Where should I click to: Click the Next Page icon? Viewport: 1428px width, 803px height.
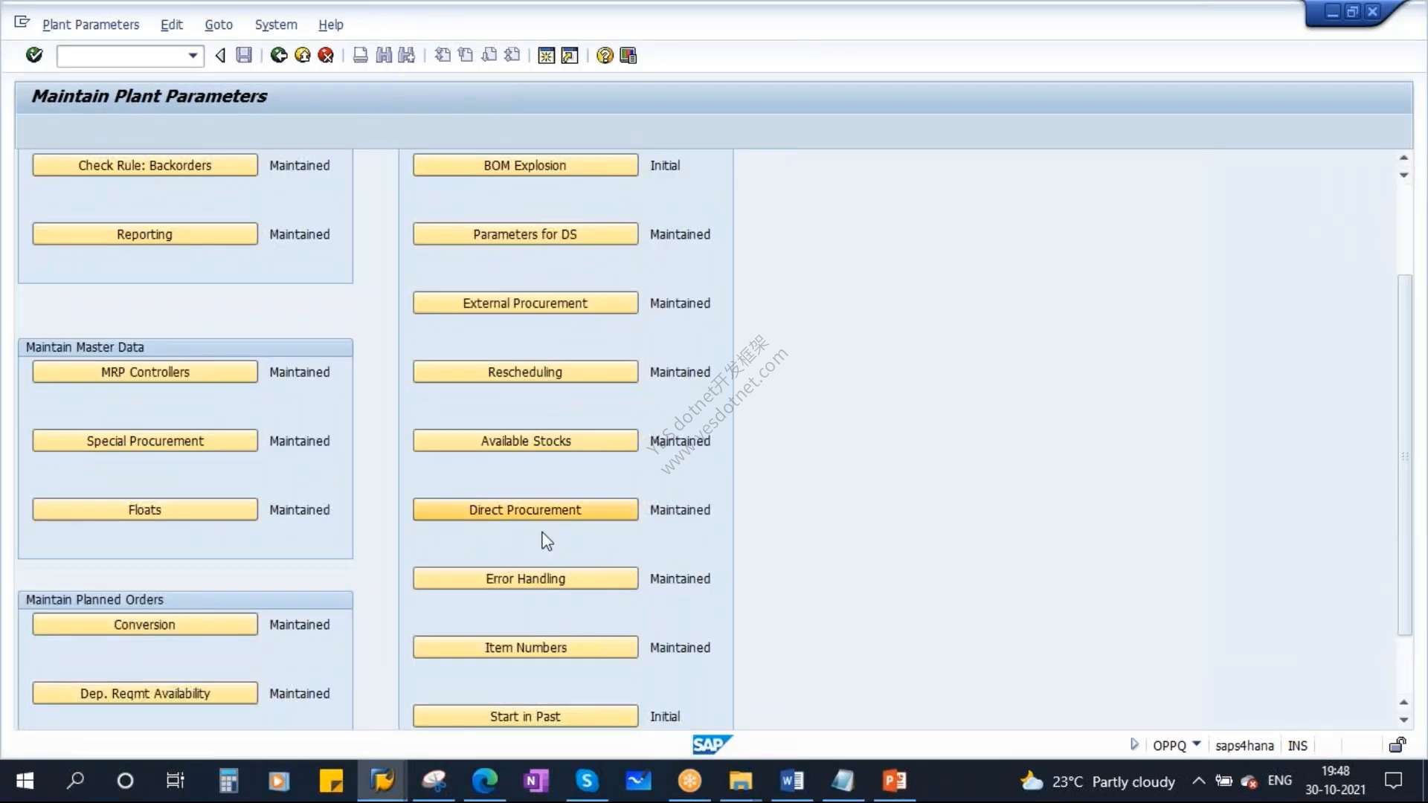coord(489,55)
